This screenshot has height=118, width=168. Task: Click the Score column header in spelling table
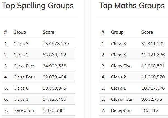point(49,32)
